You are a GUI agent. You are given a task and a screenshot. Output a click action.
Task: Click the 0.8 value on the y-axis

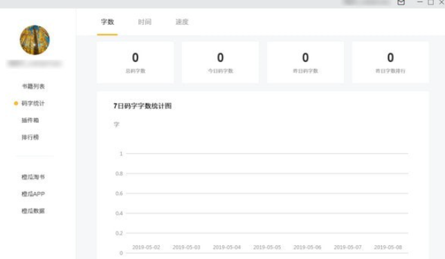click(119, 173)
